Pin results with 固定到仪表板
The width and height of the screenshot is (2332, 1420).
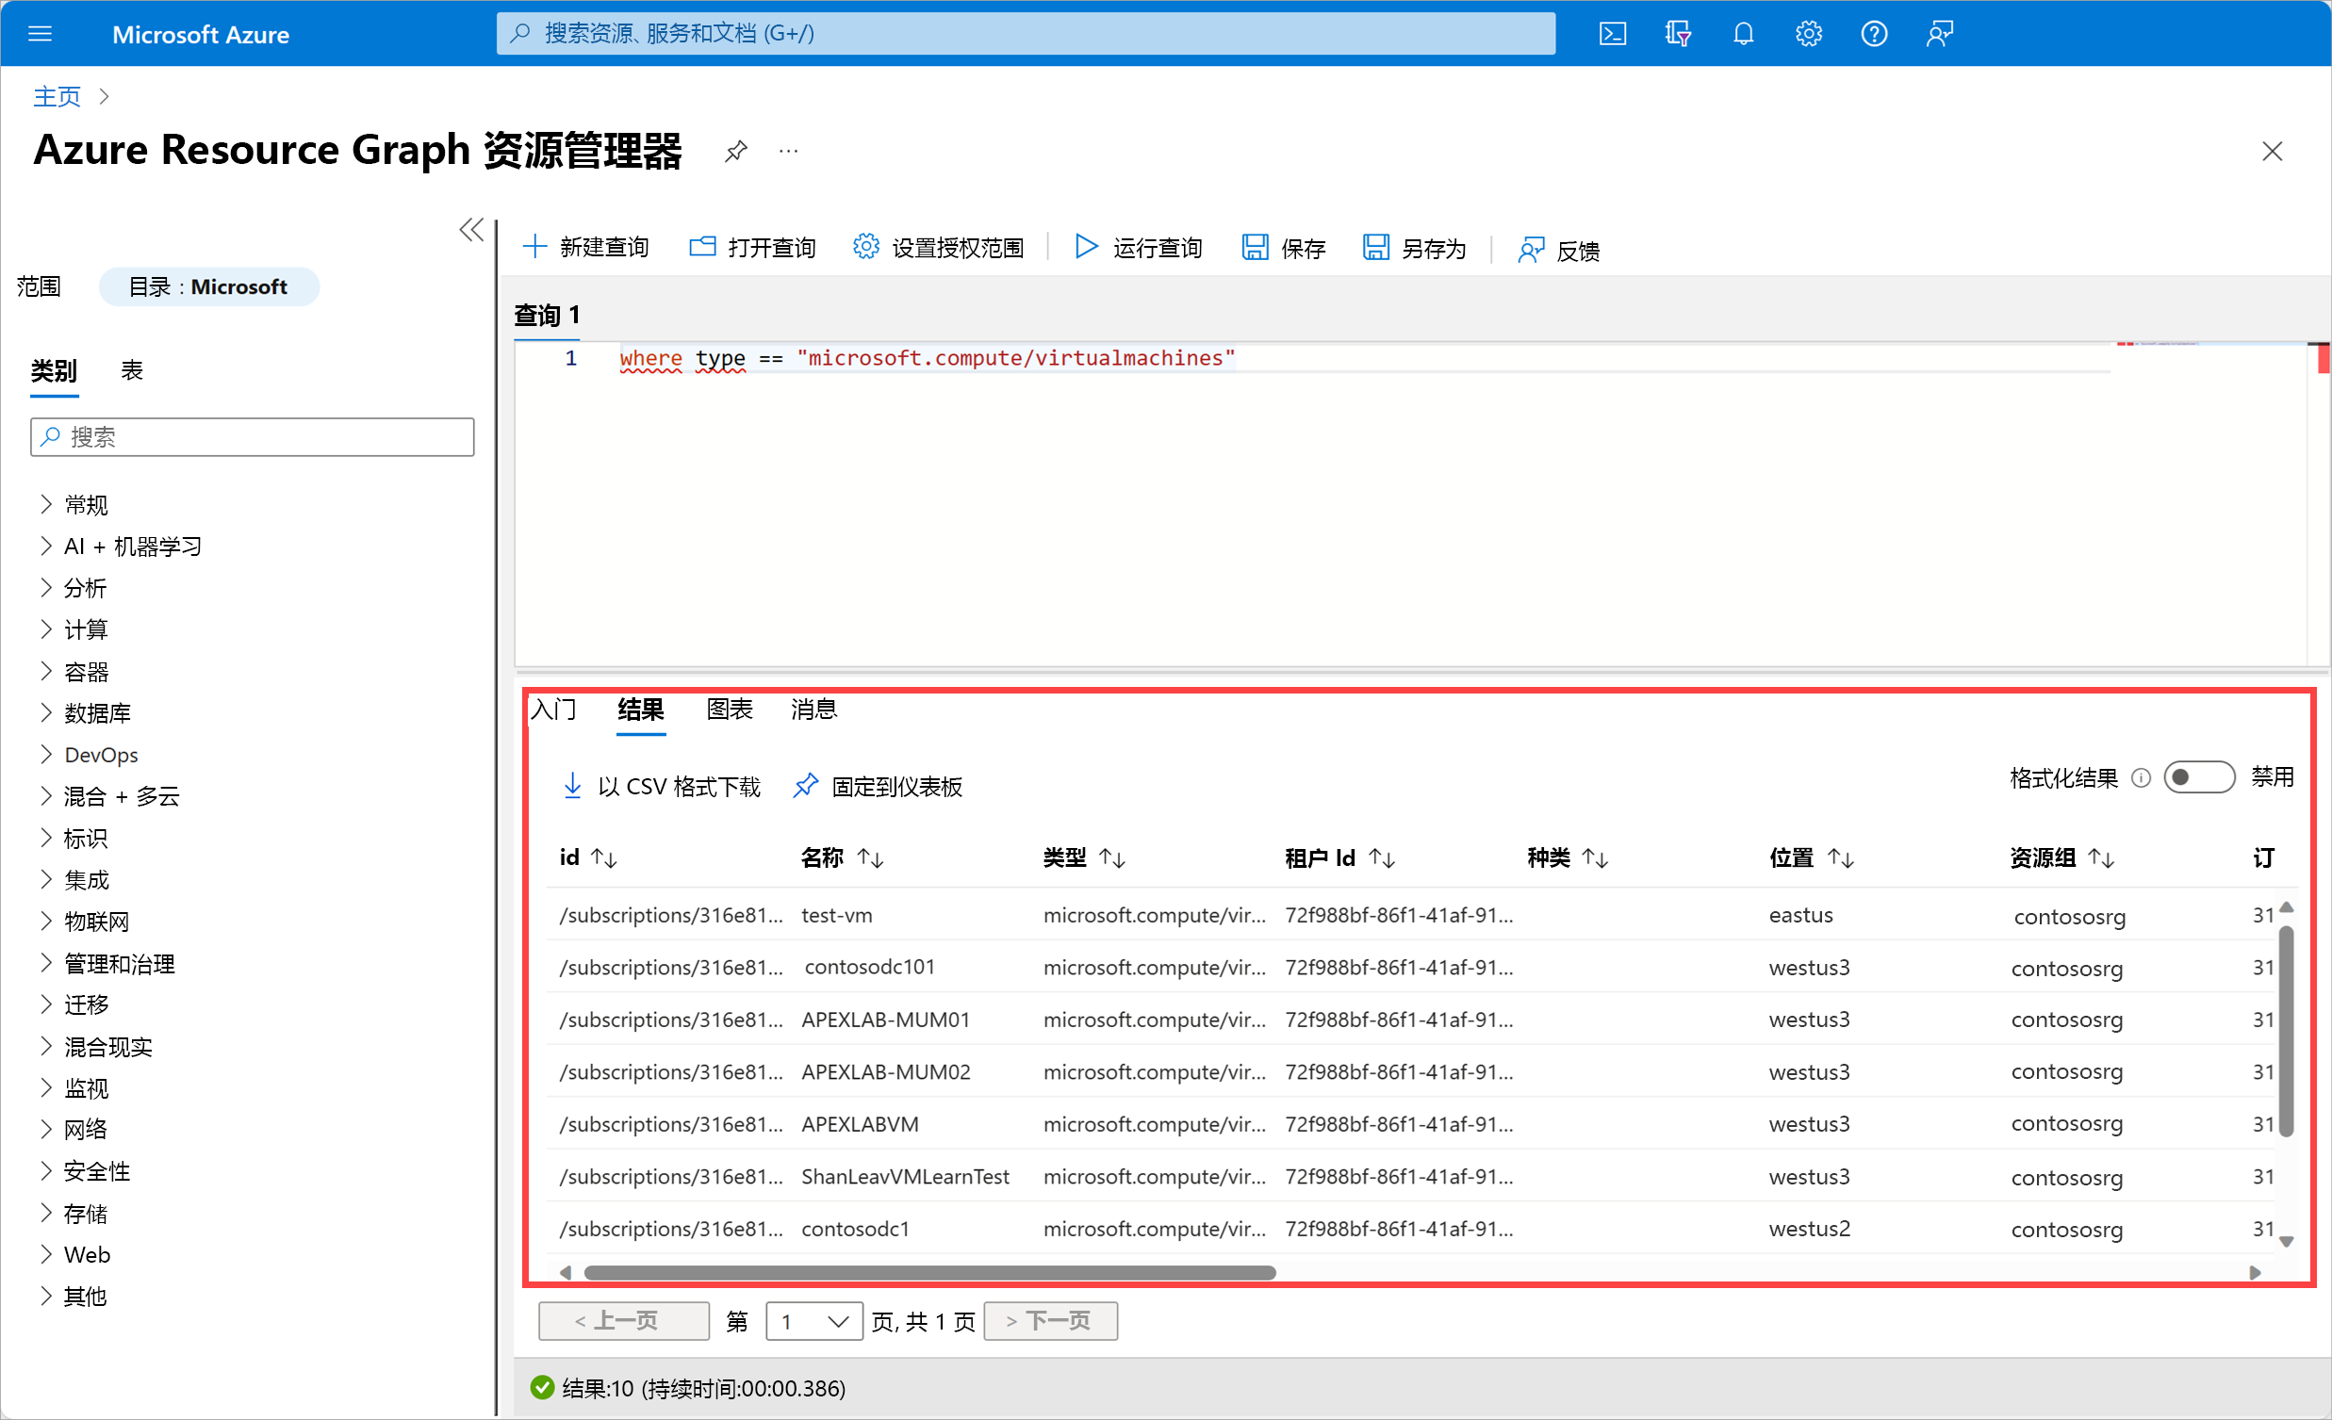(878, 786)
